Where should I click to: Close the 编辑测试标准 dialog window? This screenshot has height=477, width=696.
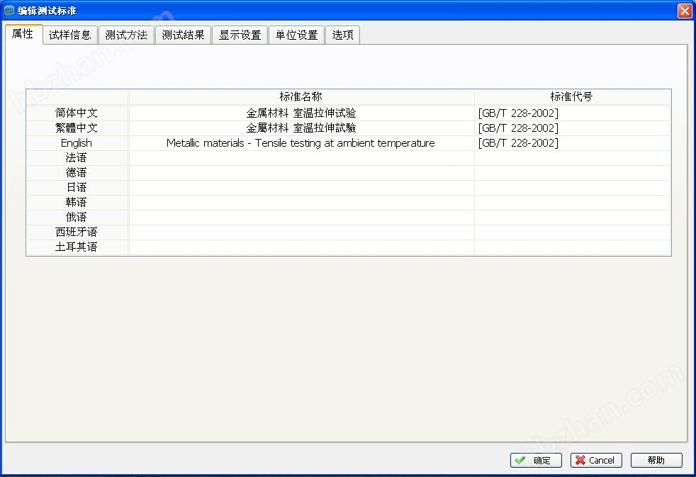pos(684,11)
